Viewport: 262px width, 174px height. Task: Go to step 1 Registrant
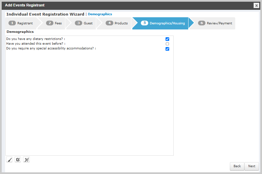click(x=21, y=23)
